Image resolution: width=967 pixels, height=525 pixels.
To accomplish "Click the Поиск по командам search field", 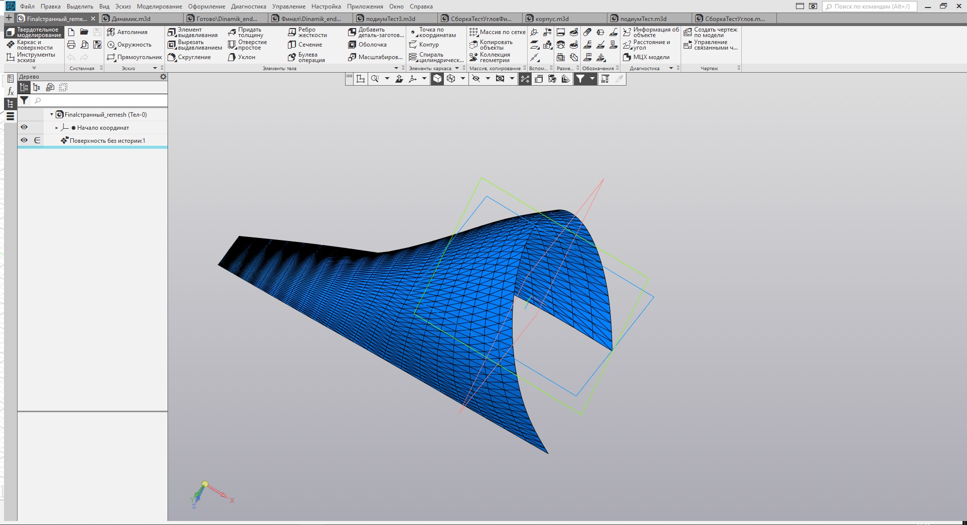I will pyautogui.click(x=870, y=7).
